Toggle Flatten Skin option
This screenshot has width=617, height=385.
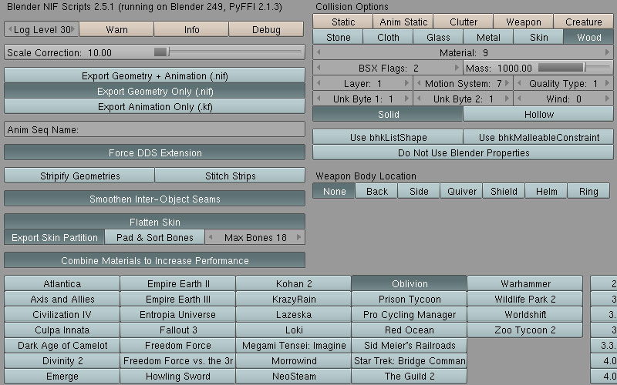coord(154,222)
